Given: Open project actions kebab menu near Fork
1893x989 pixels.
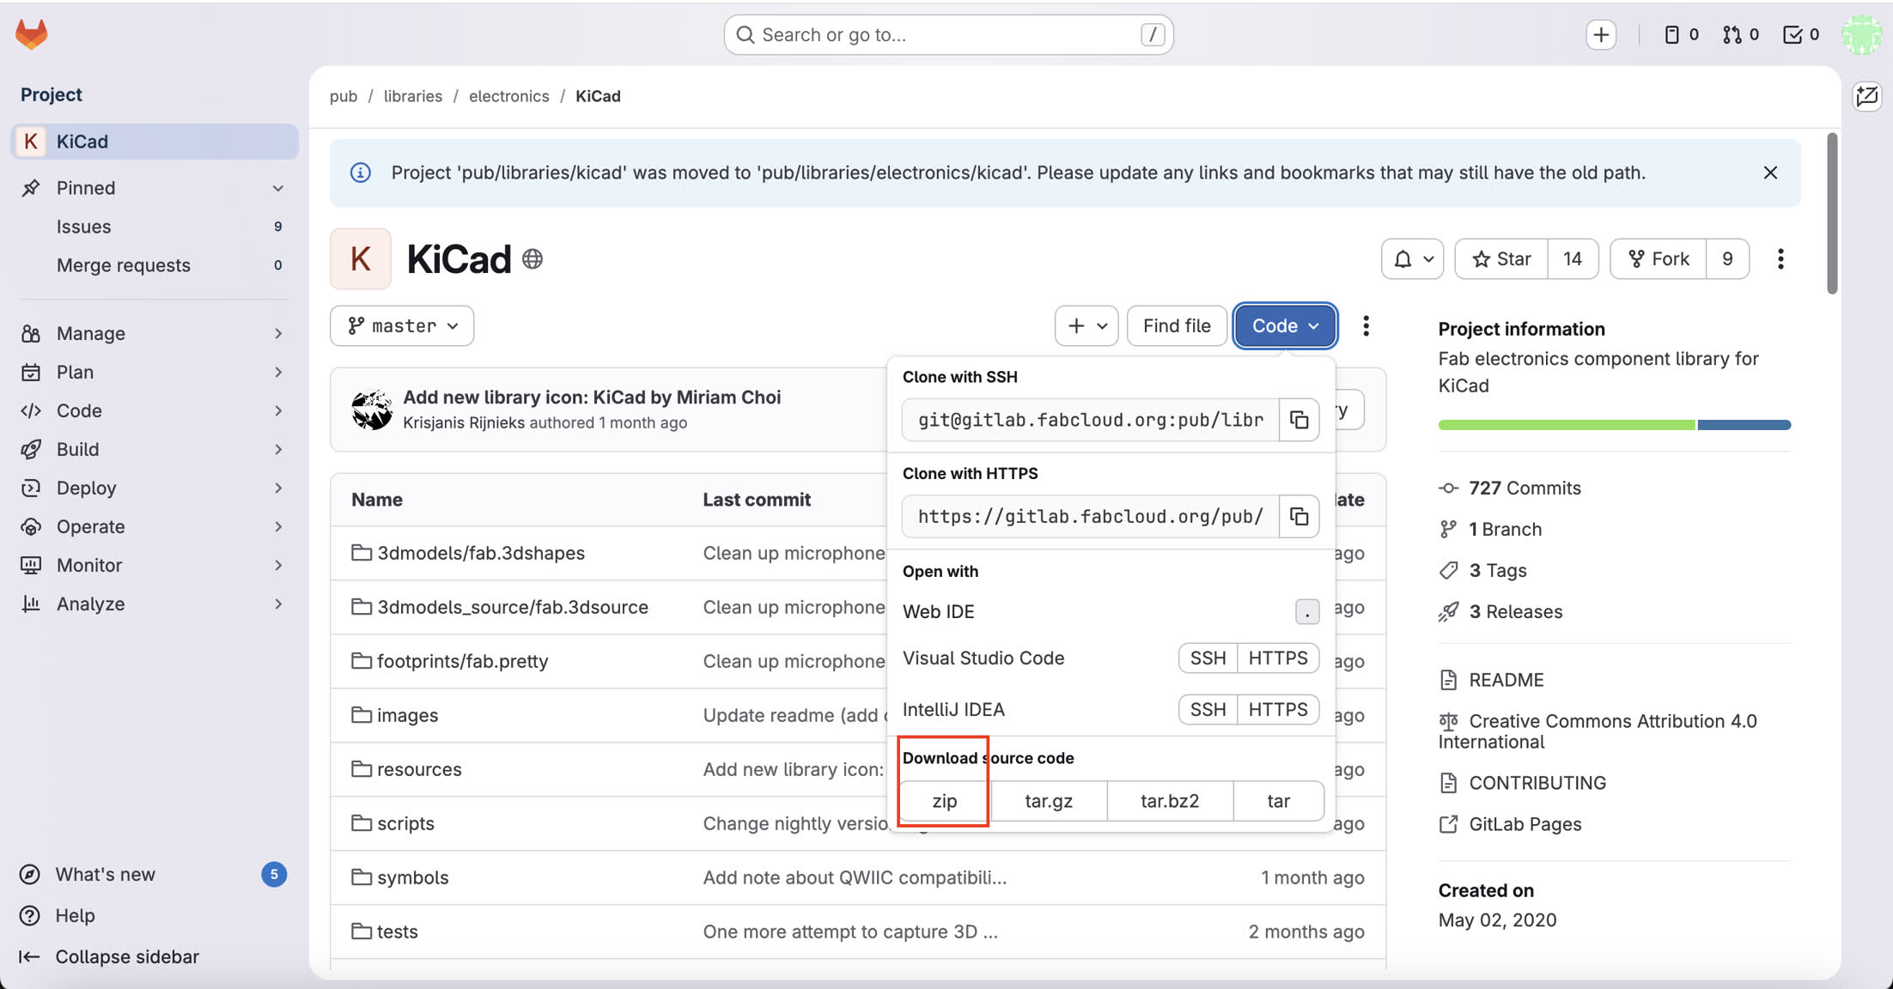Looking at the screenshot, I should coord(1780,258).
